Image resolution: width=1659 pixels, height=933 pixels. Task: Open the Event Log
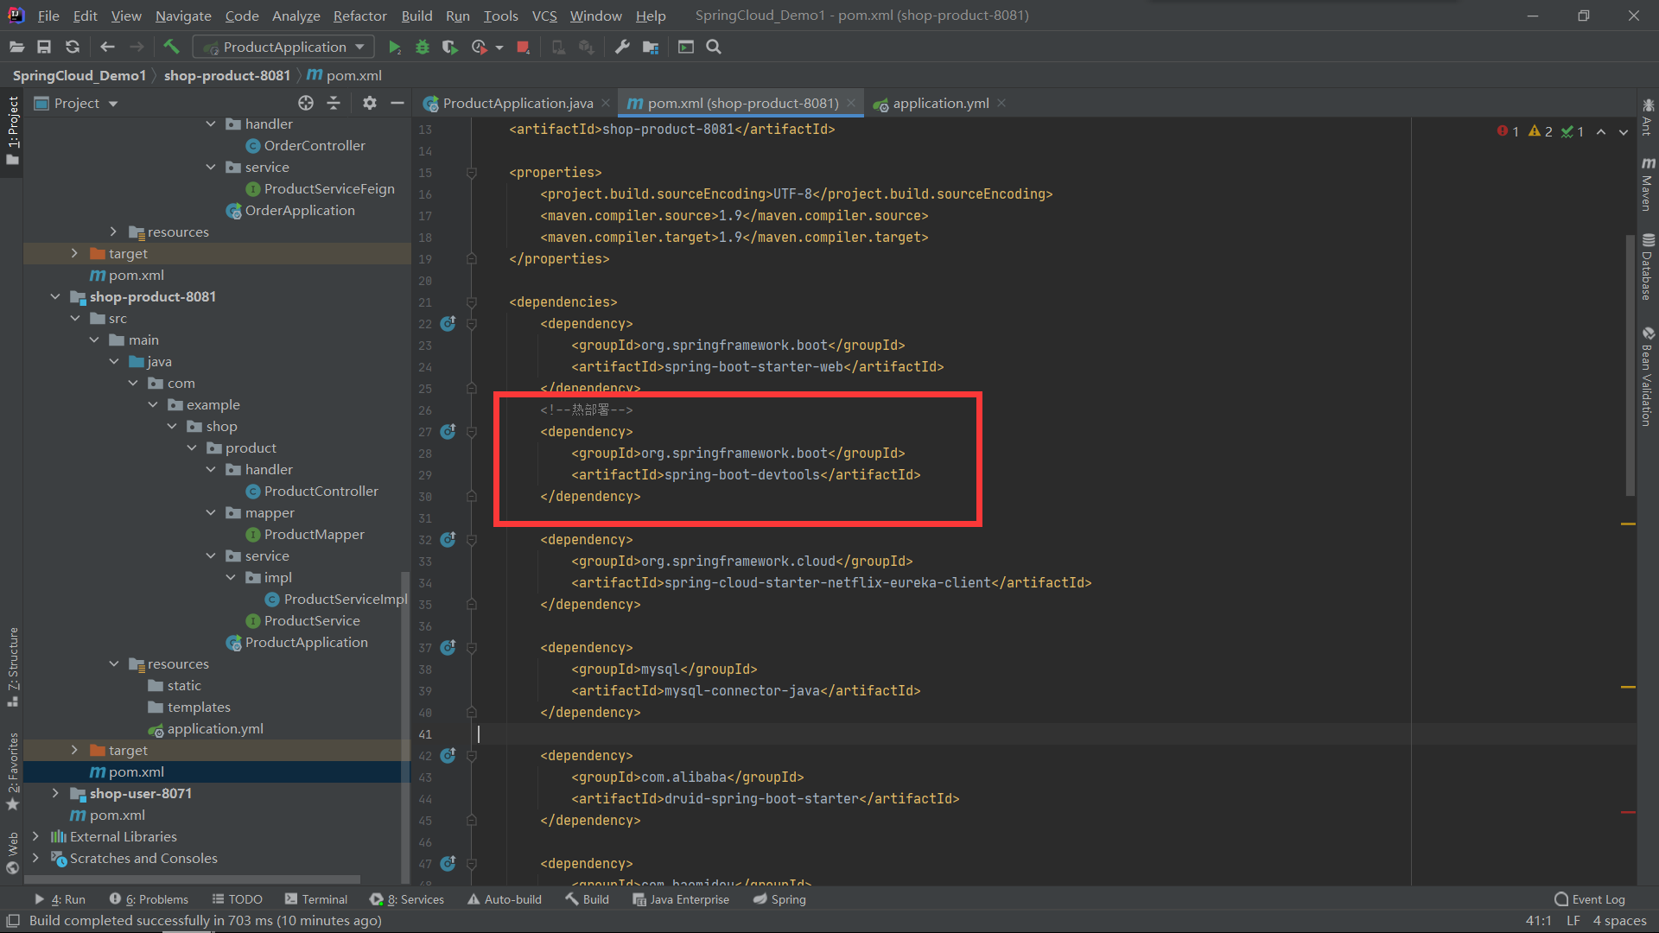tap(1589, 899)
